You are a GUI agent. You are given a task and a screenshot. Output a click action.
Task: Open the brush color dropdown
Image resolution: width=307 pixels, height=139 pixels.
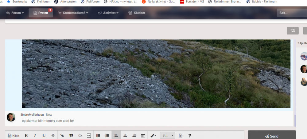153,135
